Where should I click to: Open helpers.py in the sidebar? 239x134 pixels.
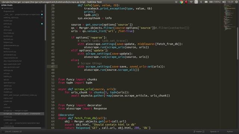[x=8, y=42]
